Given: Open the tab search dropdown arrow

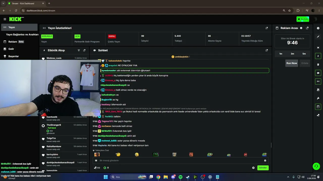Looking at the screenshot, I should tap(3, 3).
